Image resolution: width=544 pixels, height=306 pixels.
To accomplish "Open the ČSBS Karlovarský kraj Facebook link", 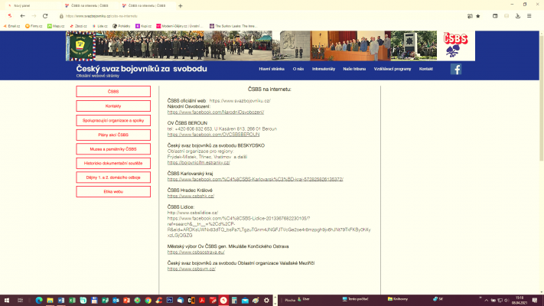I will [x=255, y=179].
